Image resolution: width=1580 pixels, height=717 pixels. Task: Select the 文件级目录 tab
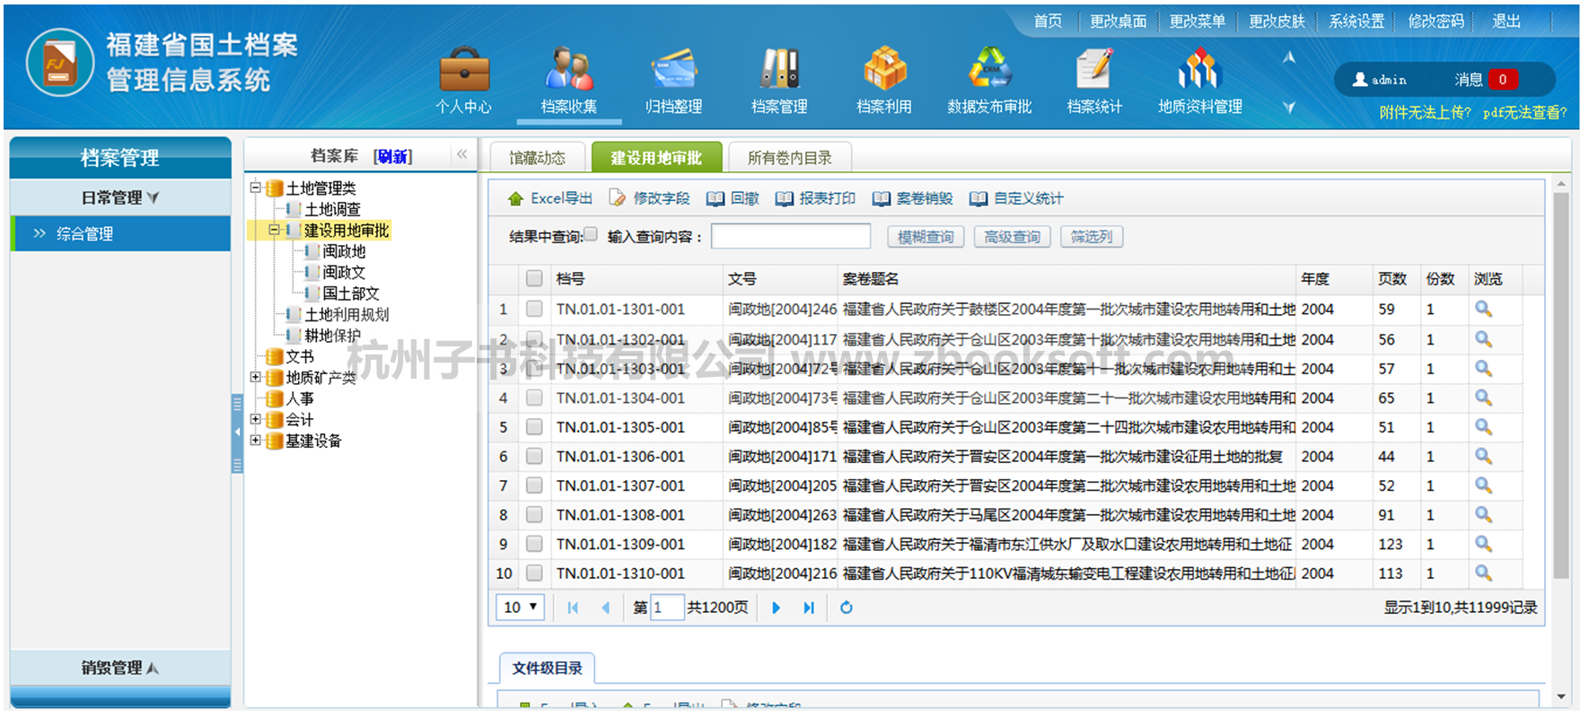click(548, 669)
